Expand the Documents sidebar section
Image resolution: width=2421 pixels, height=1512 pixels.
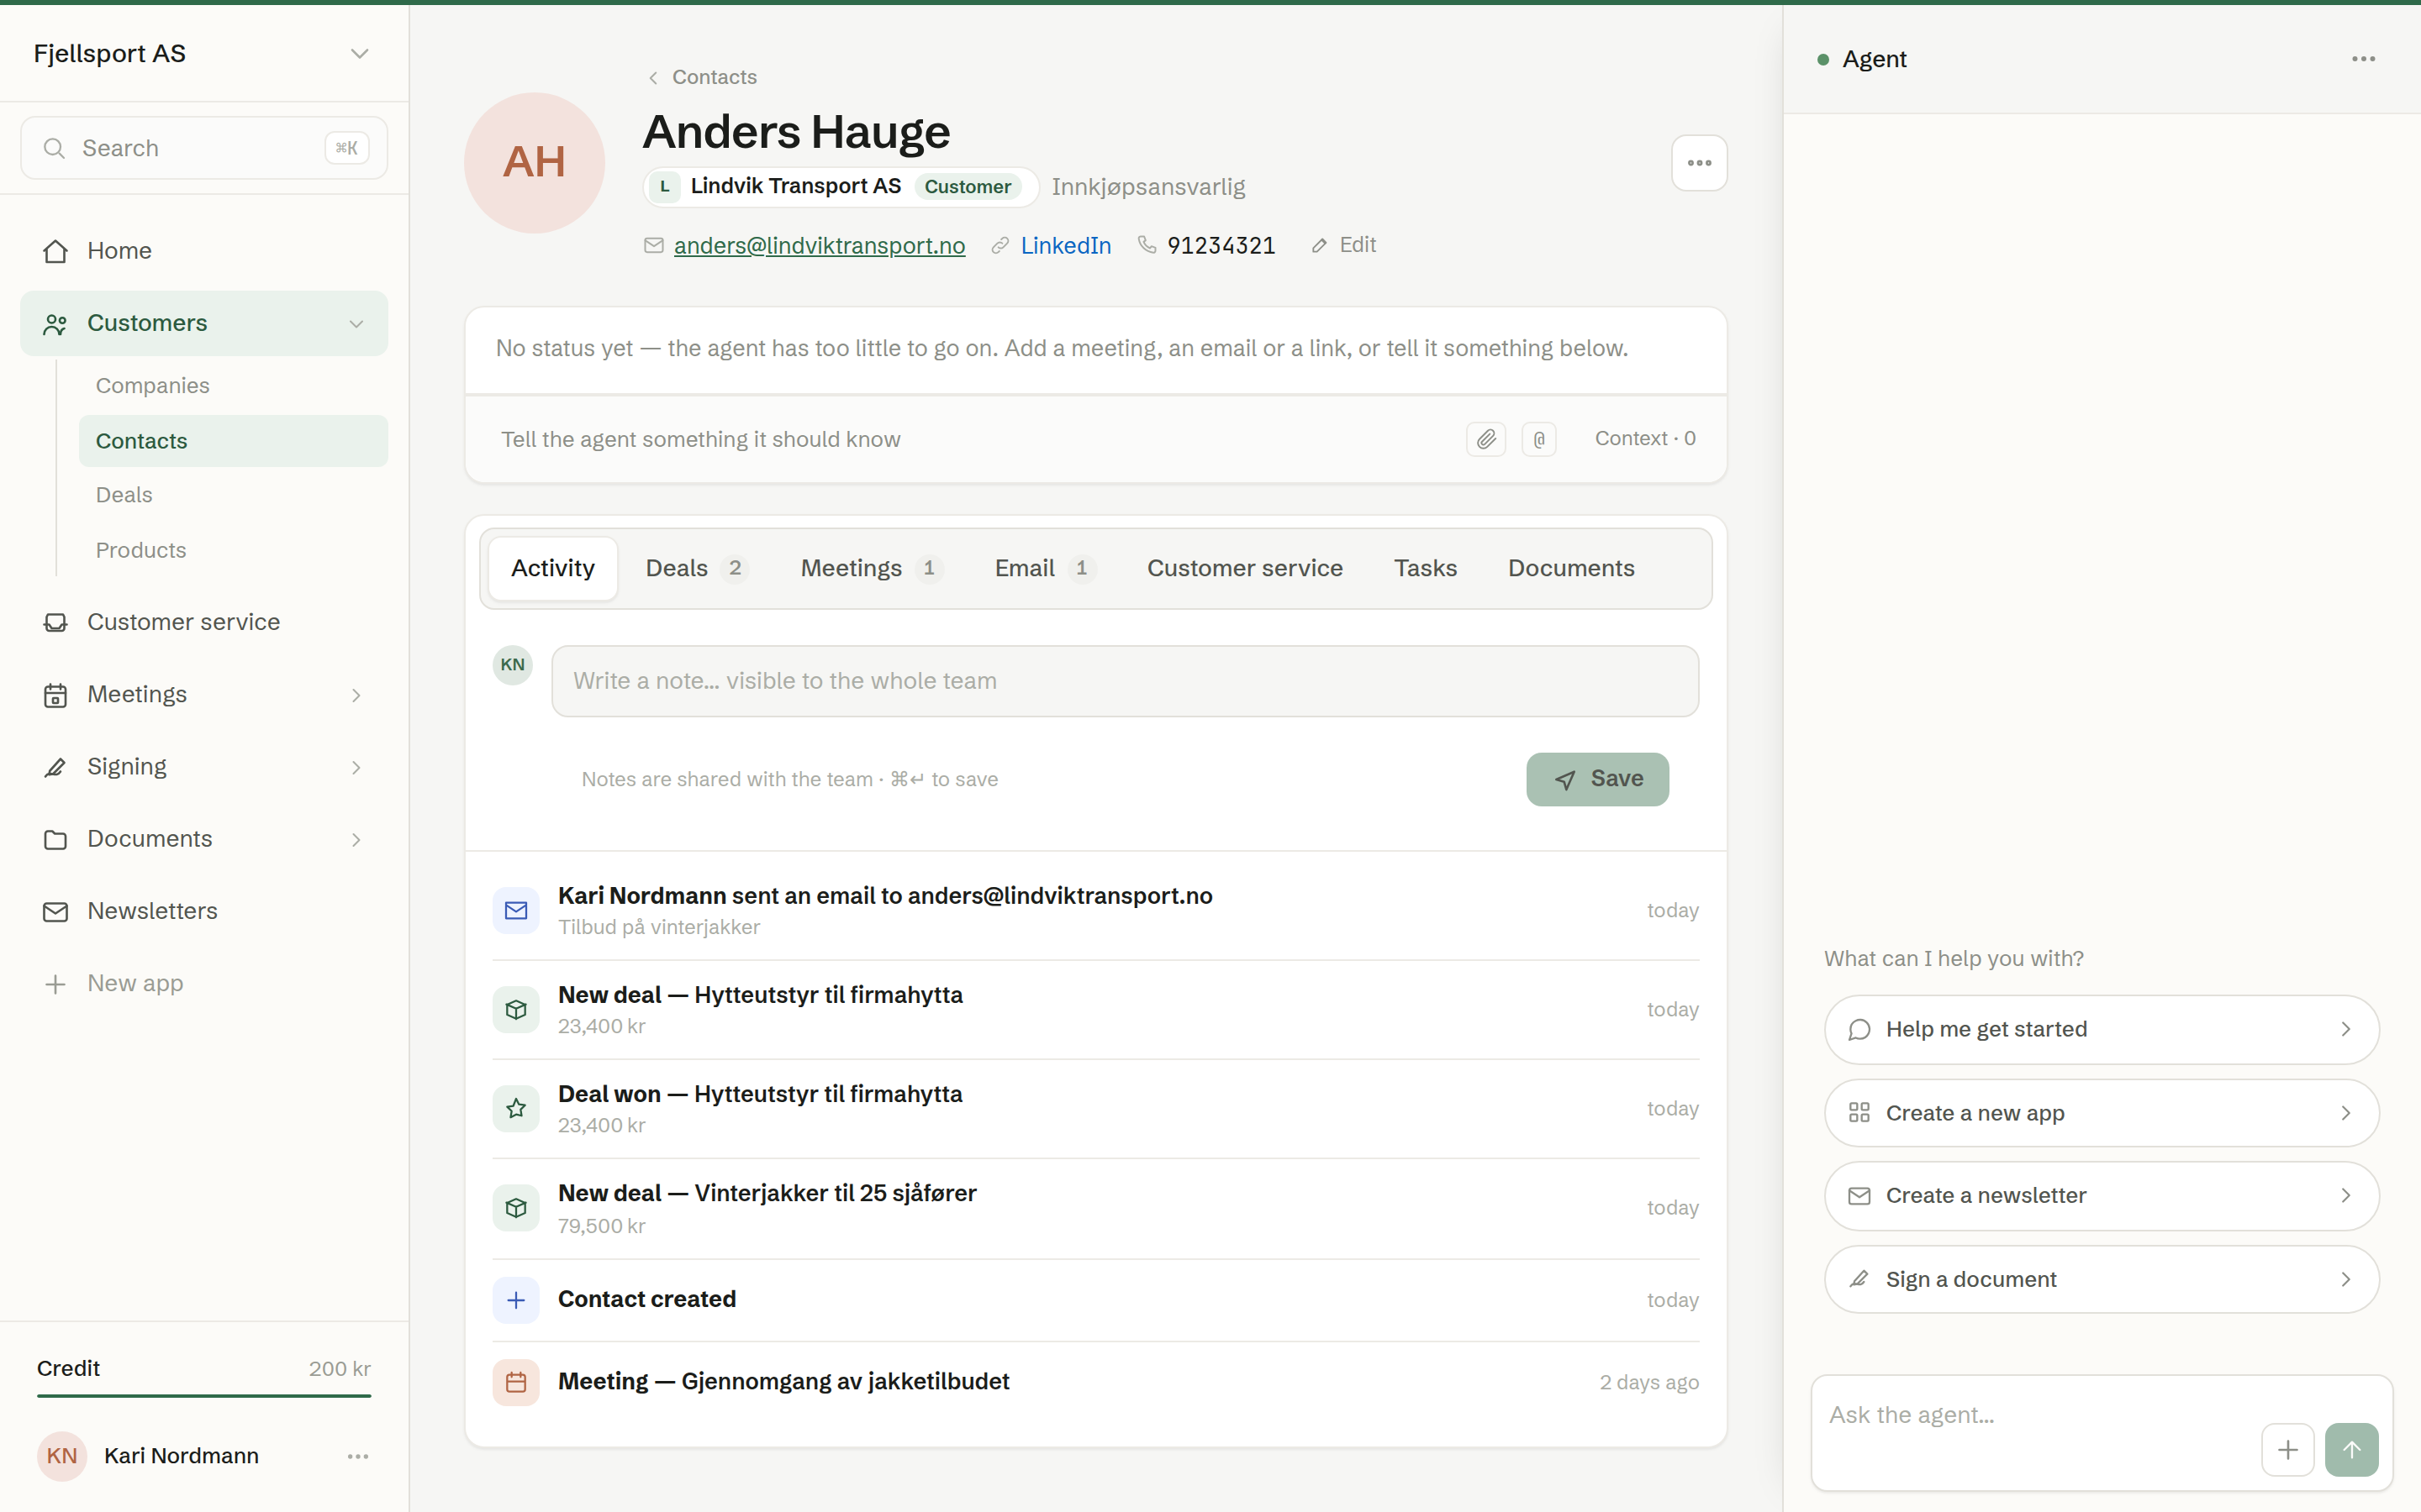(356, 839)
